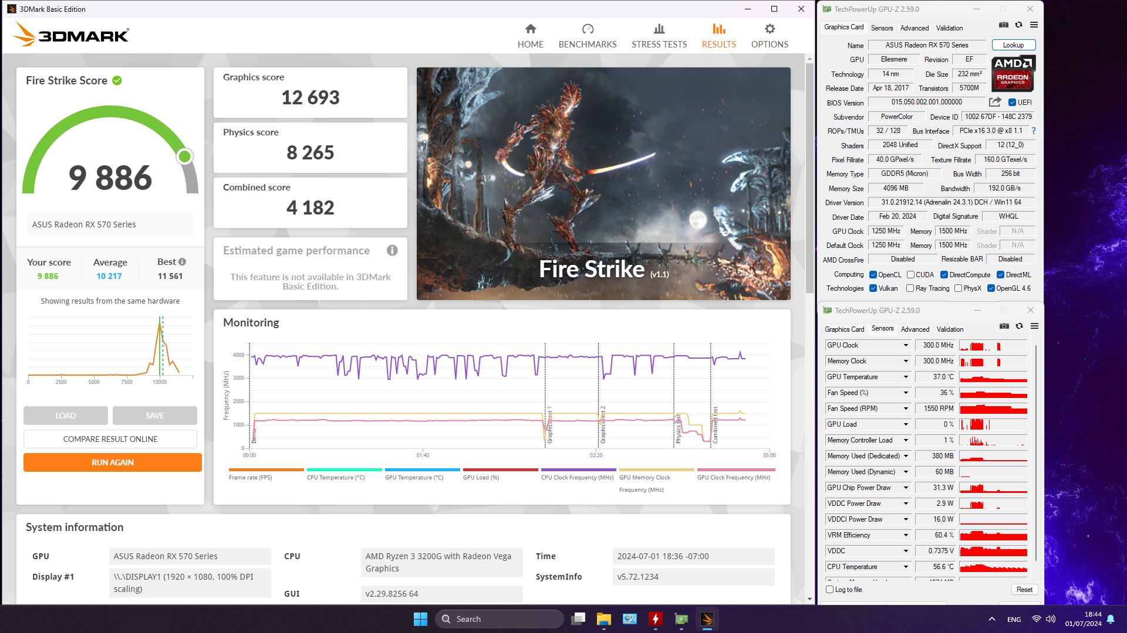Click the 3DMark logo
The height and width of the screenshot is (633, 1127).
coord(71,35)
